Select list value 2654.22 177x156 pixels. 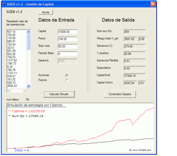point(12,86)
